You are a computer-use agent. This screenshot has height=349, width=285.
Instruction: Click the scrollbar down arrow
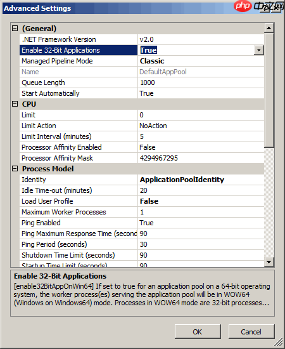pos(269,261)
